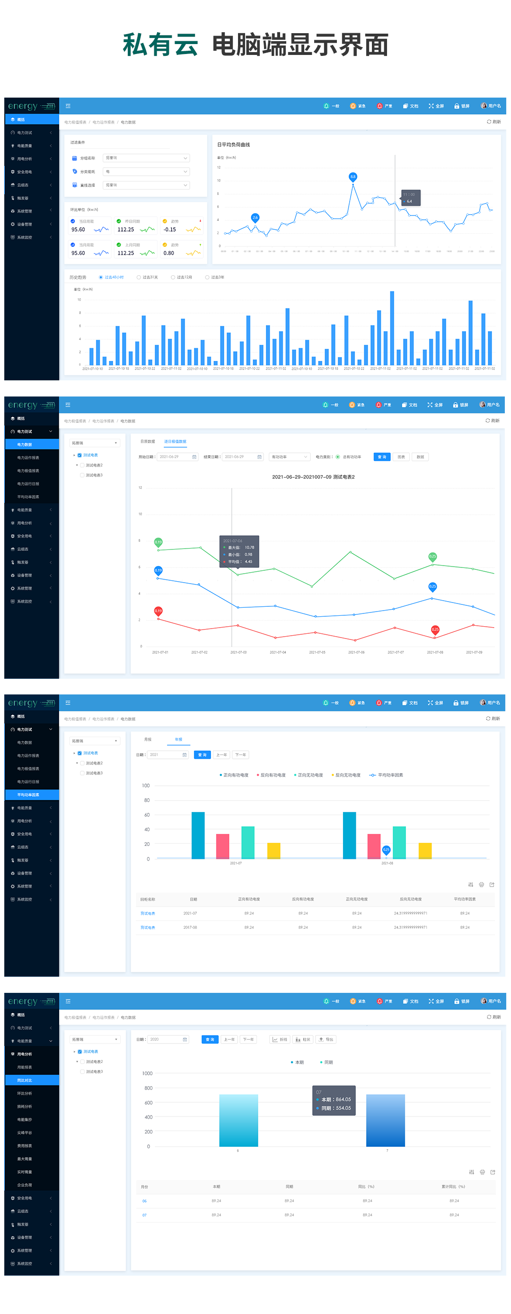Open the 分组名称 dropdown
511x1314 pixels.
pyautogui.click(x=146, y=158)
